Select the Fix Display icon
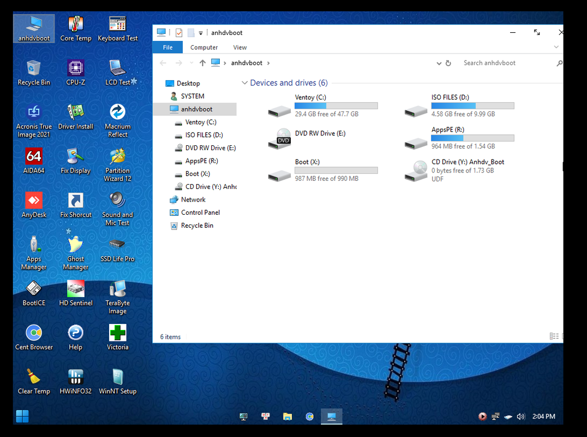This screenshot has height=437, width=587. (x=76, y=161)
